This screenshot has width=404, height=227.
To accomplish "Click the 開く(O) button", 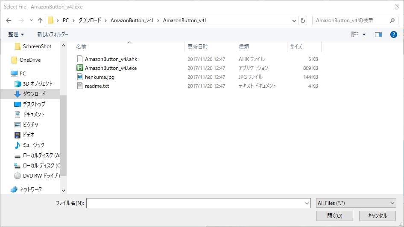I will click(335, 216).
